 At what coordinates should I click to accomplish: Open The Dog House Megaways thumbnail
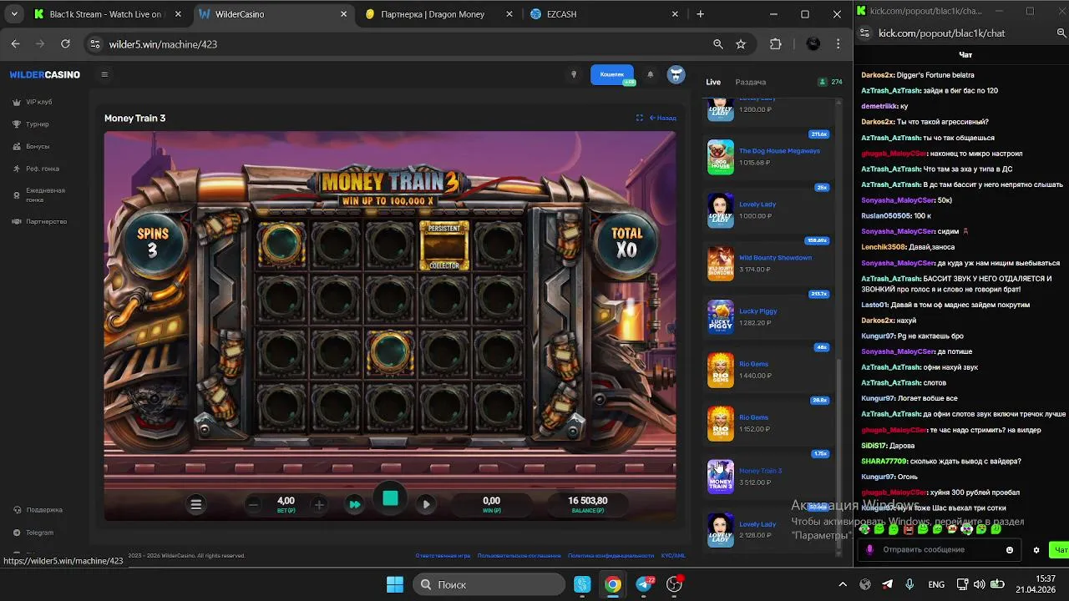[721, 157]
